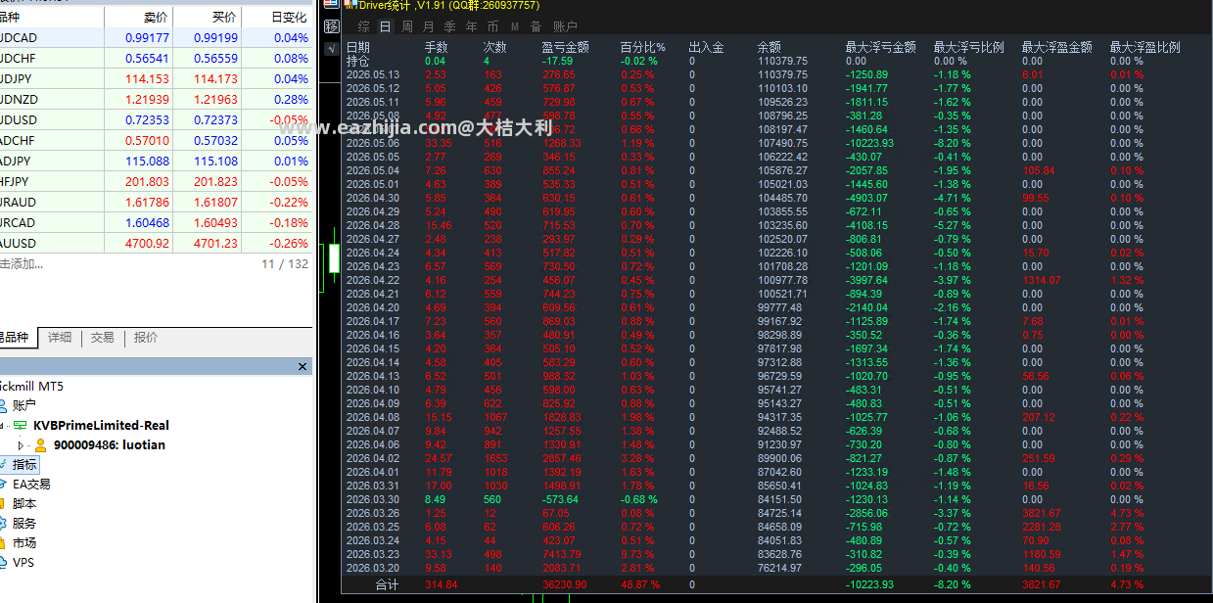Click the 持仓 open positions row label
1213x603 pixels.
point(358,61)
